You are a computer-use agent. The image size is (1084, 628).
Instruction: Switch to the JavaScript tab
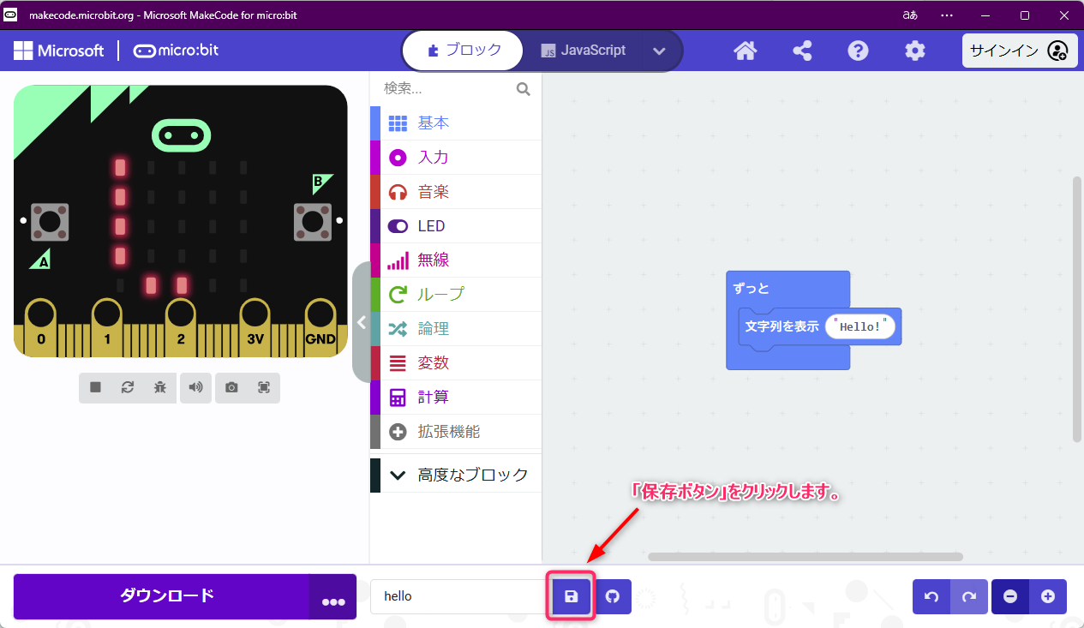(x=584, y=51)
